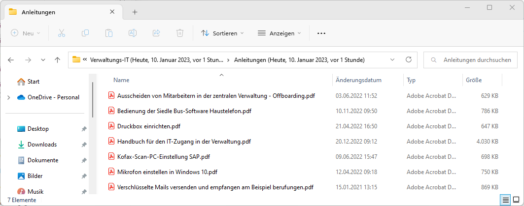
Task: Click the chevron between Verwaltungs-IT and Anleitungen
Action: [228, 60]
